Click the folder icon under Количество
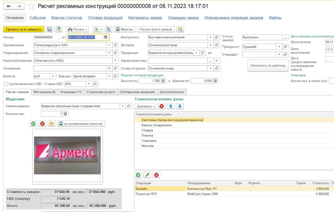 point(51,124)
